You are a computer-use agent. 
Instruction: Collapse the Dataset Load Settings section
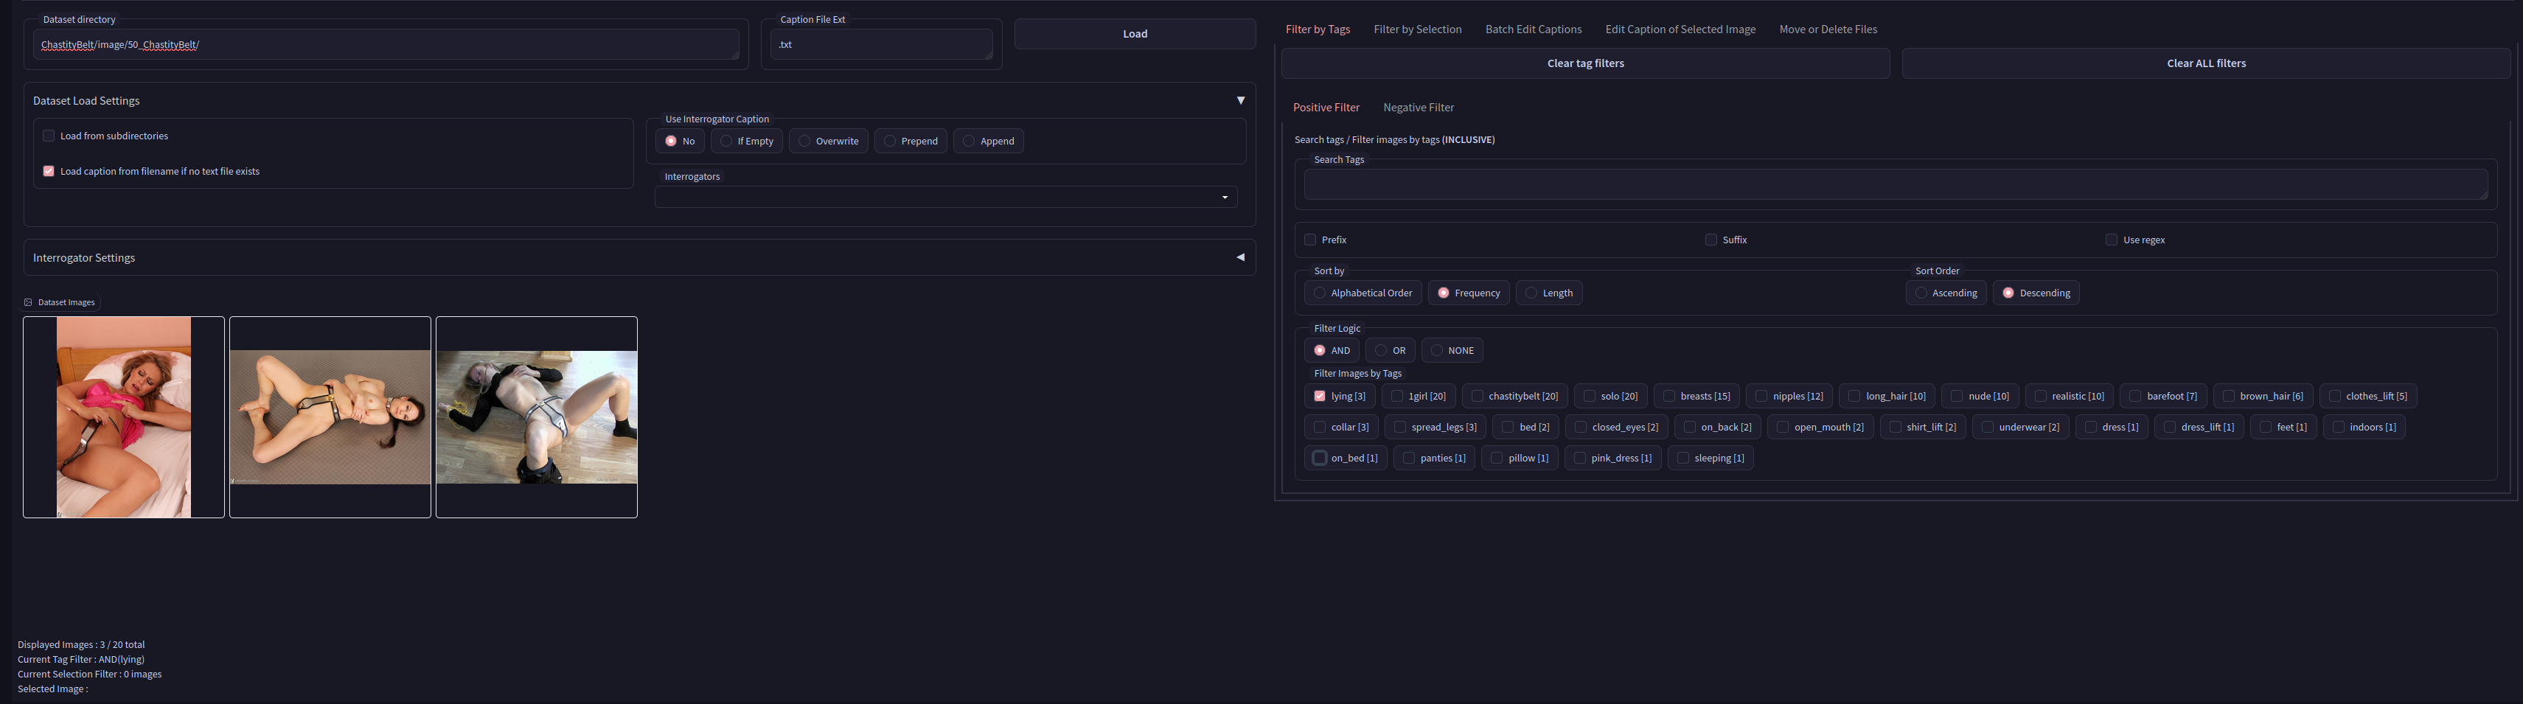pyautogui.click(x=1240, y=101)
